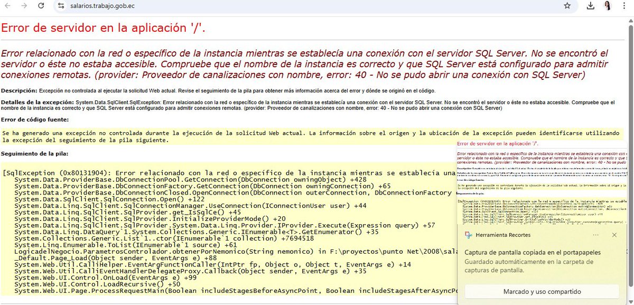Click the 'get_IsSqlCe() +45' stack line
Screen dimensions: 634x305
[128, 212]
